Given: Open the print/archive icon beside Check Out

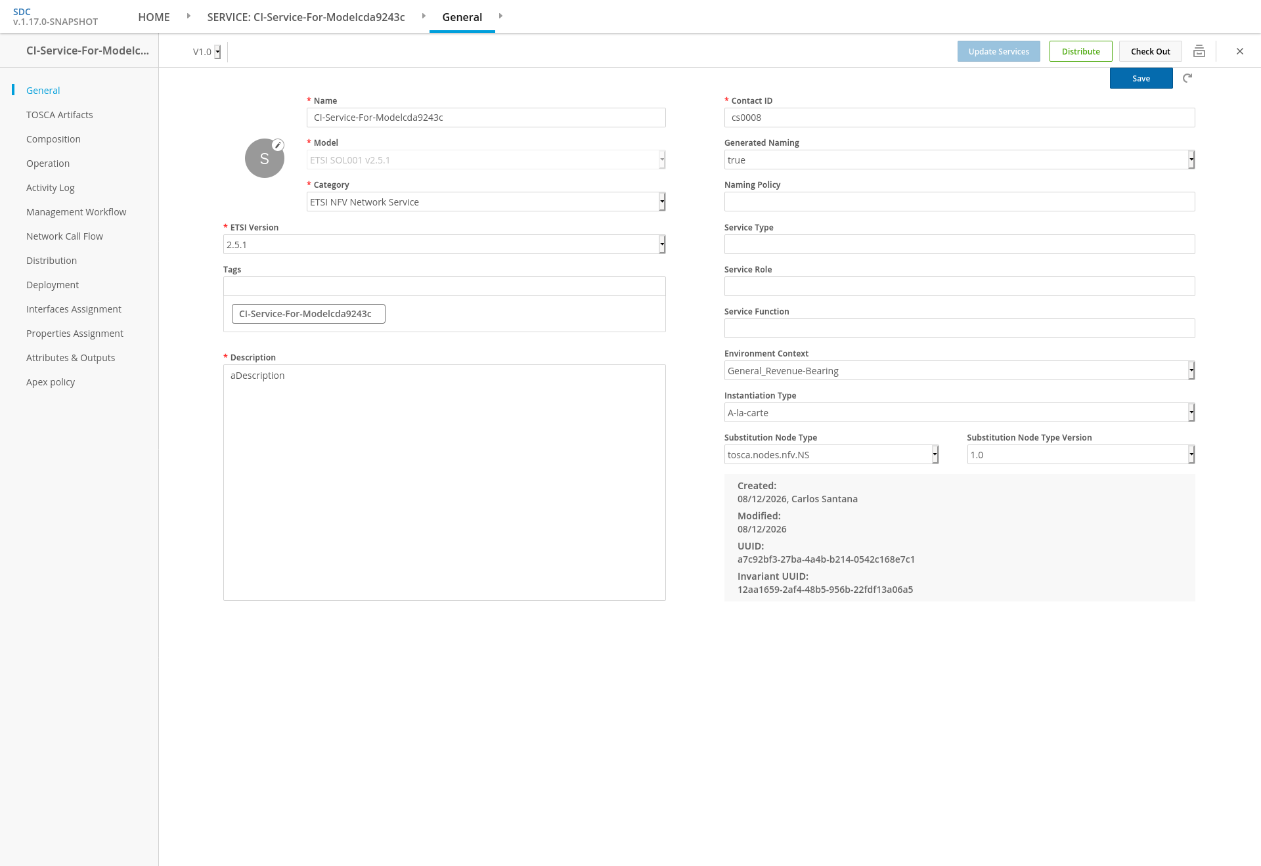Looking at the screenshot, I should 1199,51.
